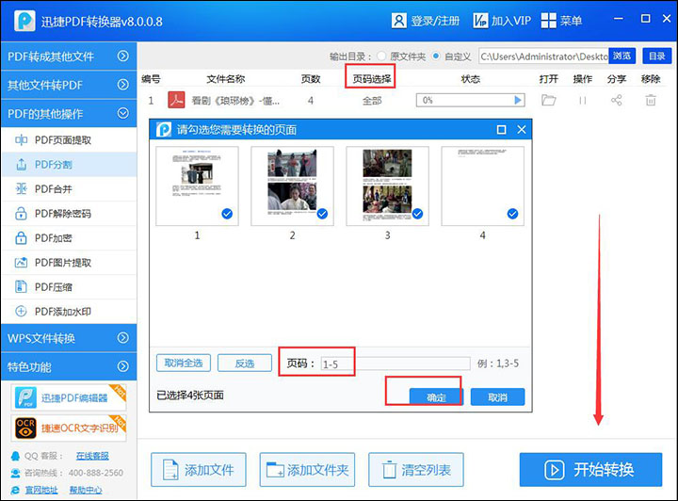Click the 添加文件 button
Viewport: 678px width, 501px height.
pos(199,469)
